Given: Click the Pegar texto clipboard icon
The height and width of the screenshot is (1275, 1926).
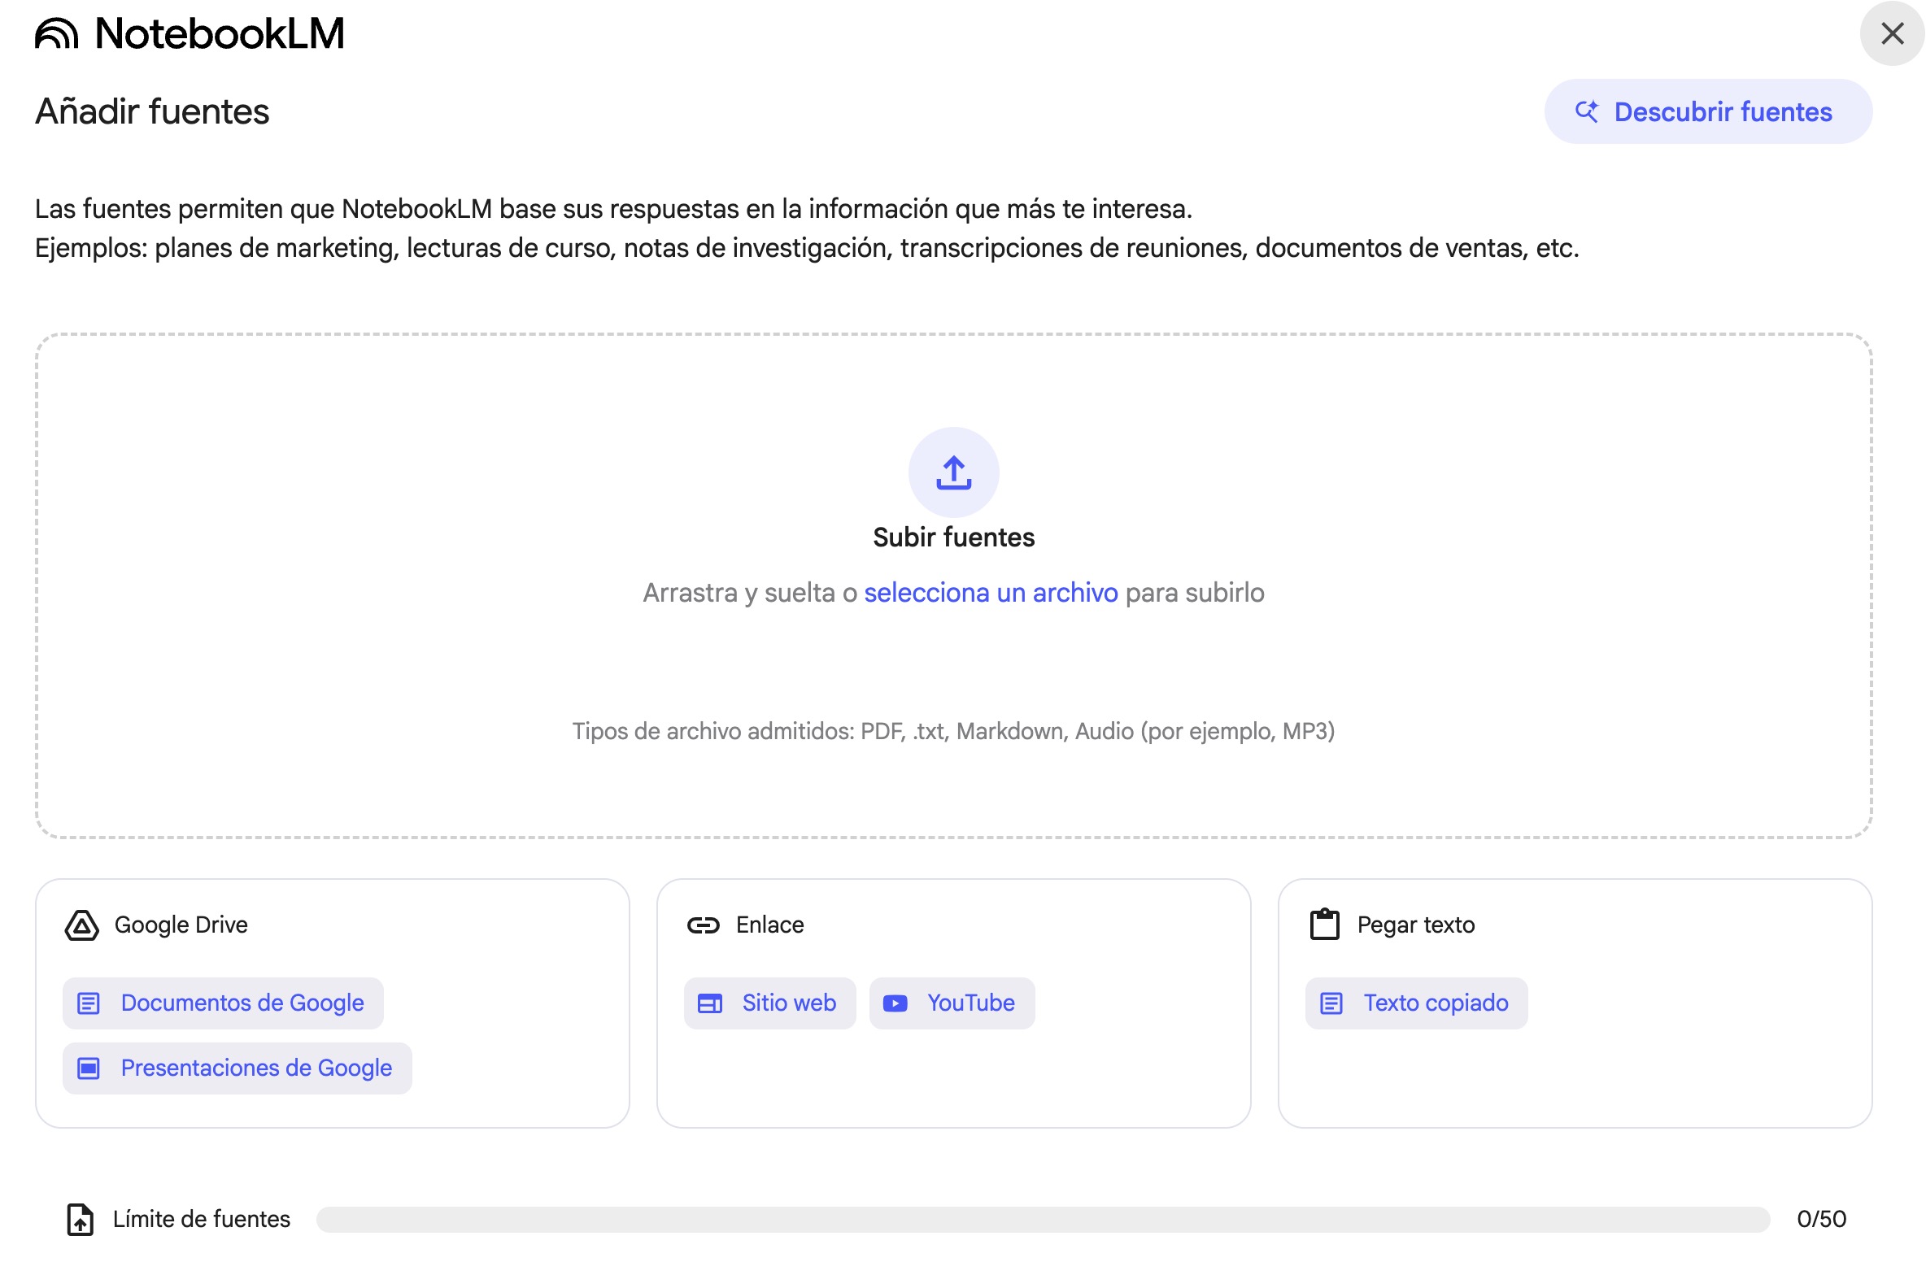Looking at the screenshot, I should pos(1324,925).
